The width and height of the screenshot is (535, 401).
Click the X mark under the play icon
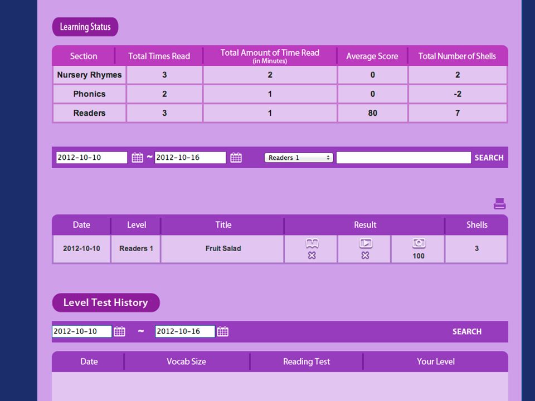pyautogui.click(x=365, y=256)
